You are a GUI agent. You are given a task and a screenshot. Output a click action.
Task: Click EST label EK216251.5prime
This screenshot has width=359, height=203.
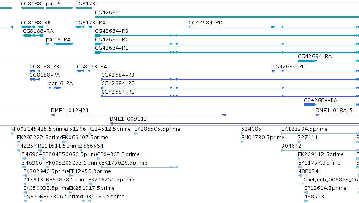tap(111, 180)
